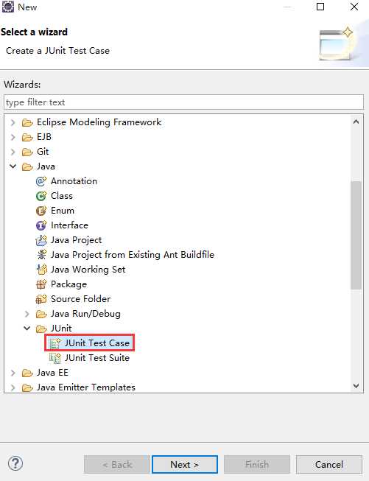Click the scroll up arrow of the wizard list
This screenshot has width=369, height=481.
pos(356,122)
